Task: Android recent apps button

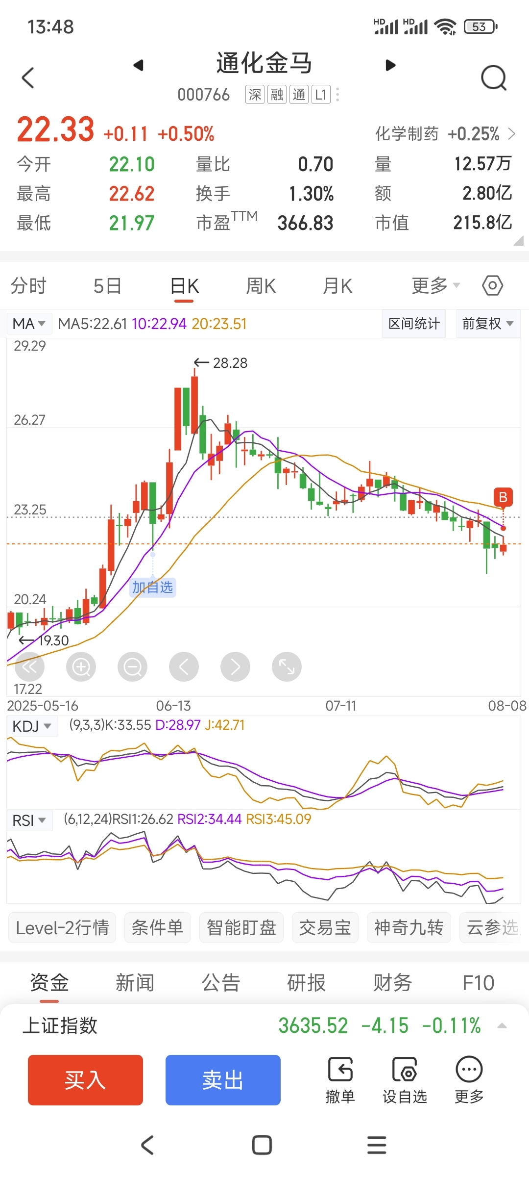Action: tap(377, 1145)
